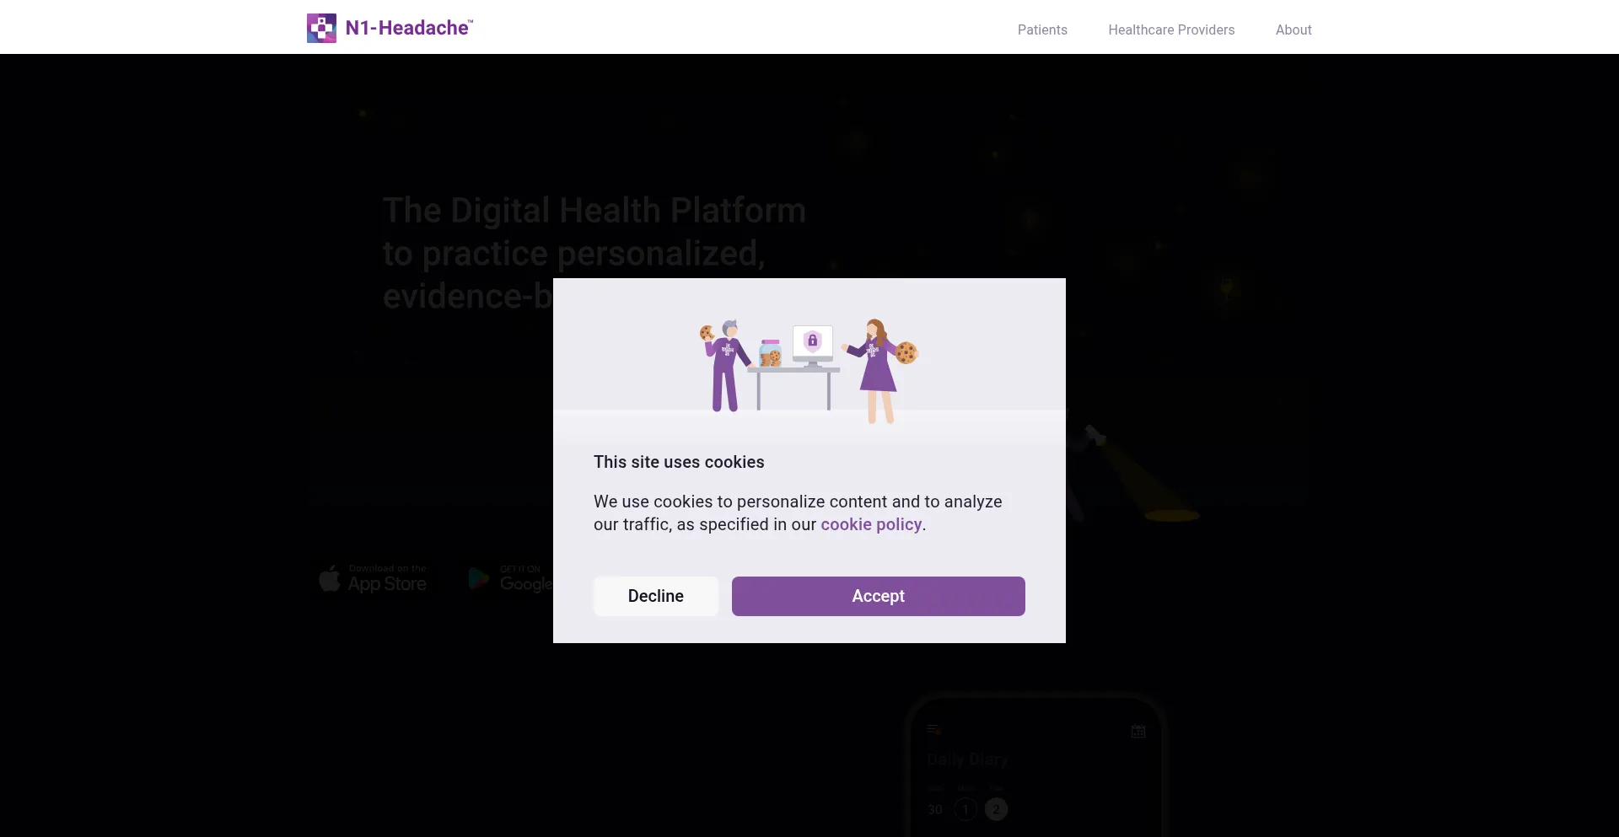Decline the site cookies

(x=656, y=596)
